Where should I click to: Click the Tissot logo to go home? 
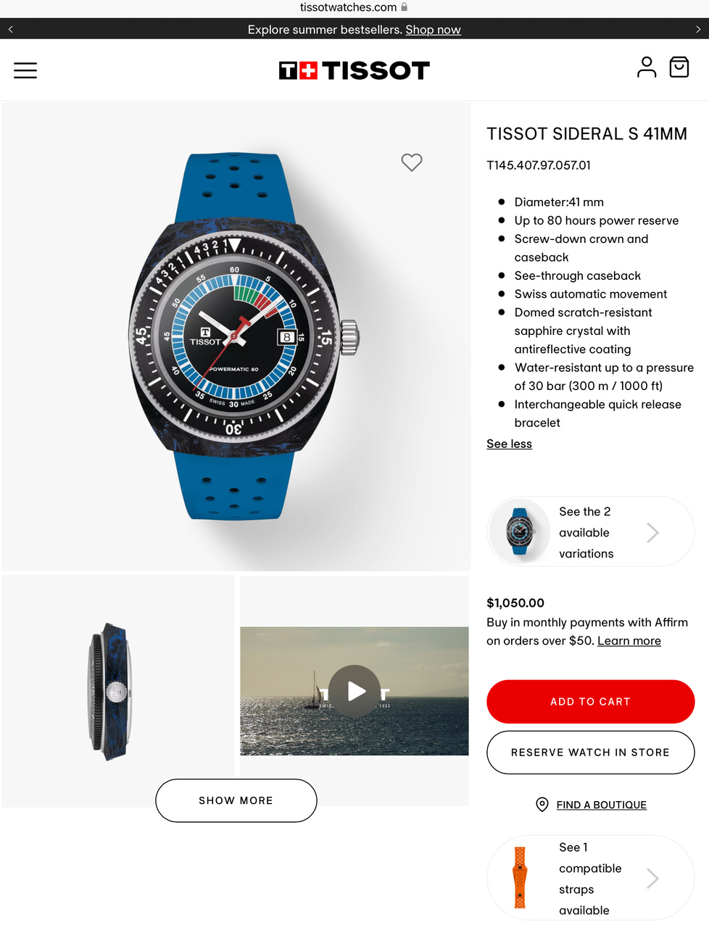(354, 70)
